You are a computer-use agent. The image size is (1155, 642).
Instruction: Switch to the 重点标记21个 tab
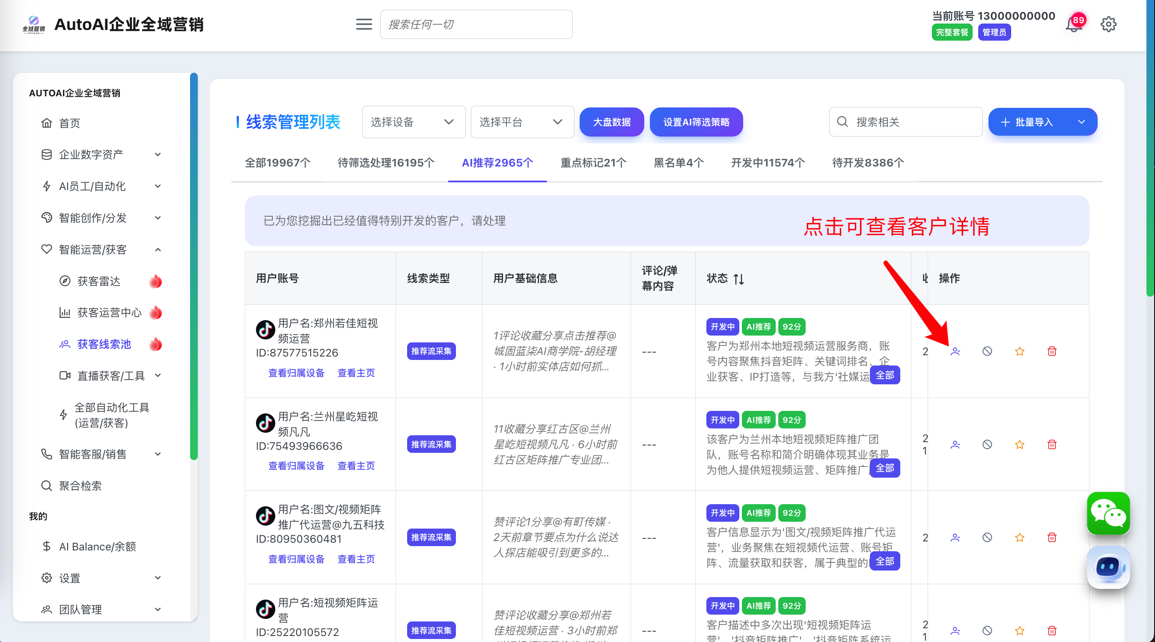tap(593, 163)
